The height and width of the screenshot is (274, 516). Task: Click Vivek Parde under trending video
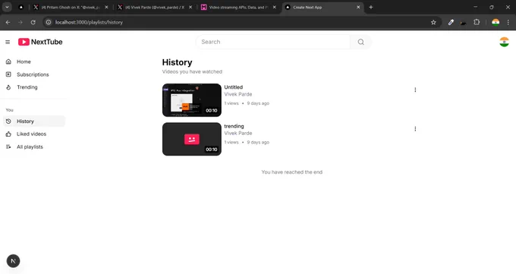click(x=238, y=133)
